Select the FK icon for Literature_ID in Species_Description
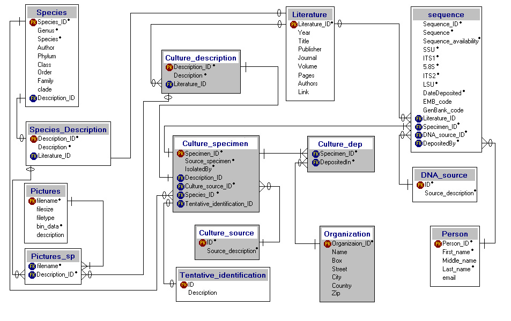This screenshot has height=321, width=511. tap(34, 156)
